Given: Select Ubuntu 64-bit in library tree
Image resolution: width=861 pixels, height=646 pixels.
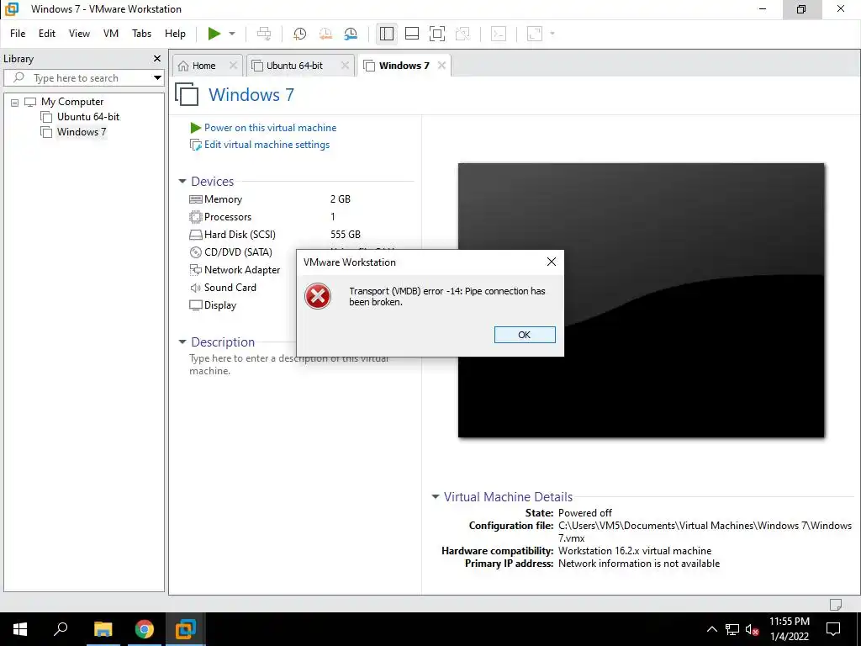Looking at the screenshot, I should click(x=87, y=116).
